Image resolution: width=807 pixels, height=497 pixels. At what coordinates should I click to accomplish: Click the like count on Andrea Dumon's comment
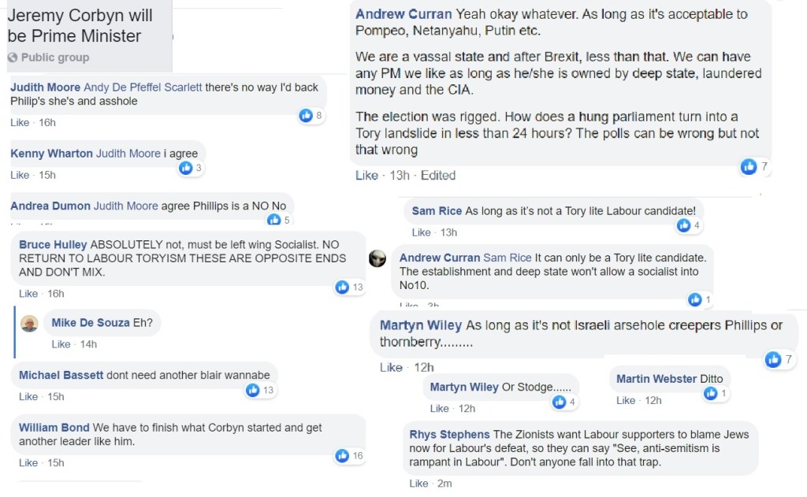(x=287, y=221)
